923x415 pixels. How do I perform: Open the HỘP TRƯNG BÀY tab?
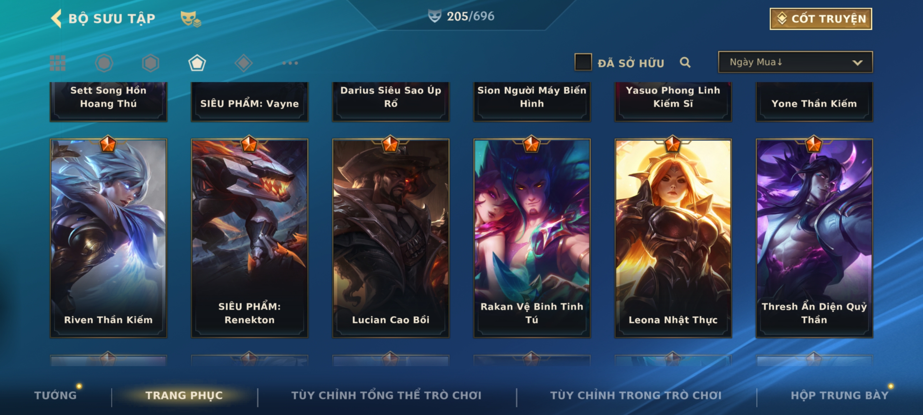[840, 395]
